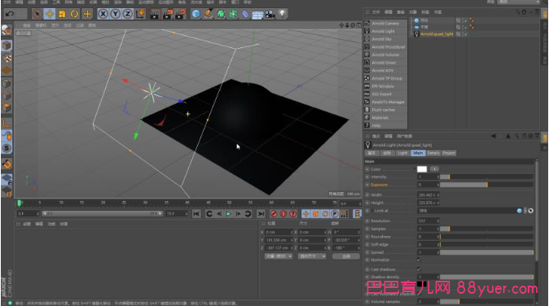
Task: Toggle the X axis lock
Action: point(103,14)
